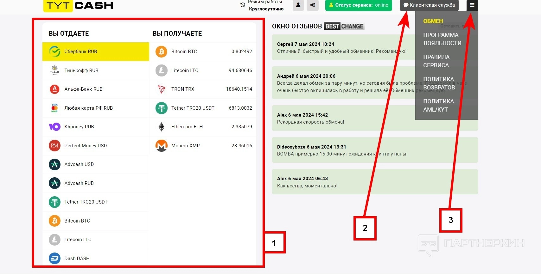Select the Dash DASH icon

tap(54, 258)
